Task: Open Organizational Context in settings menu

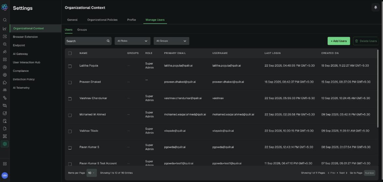Action: [x=36, y=28]
